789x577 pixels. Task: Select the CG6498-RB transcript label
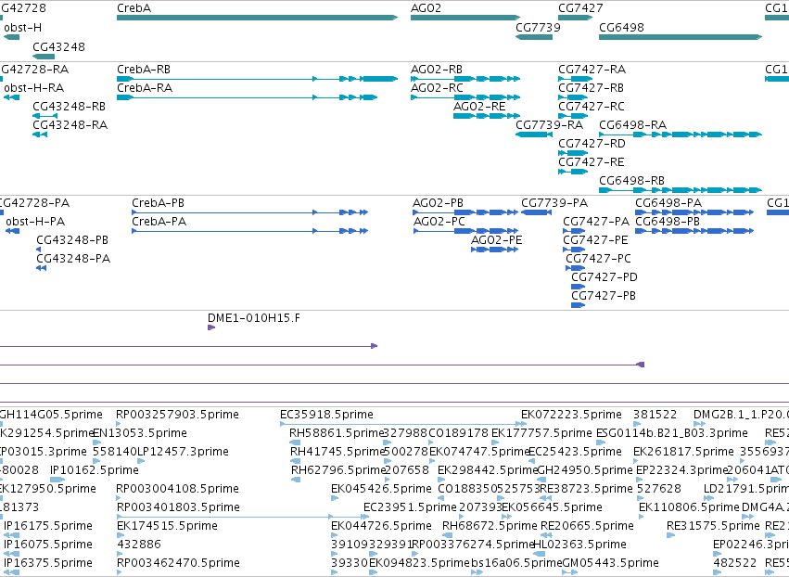click(631, 180)
